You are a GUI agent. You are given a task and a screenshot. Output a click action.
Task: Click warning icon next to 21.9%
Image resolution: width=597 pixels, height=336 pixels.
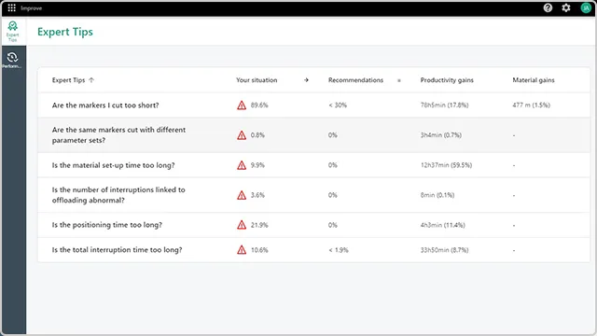click(242, 225)
